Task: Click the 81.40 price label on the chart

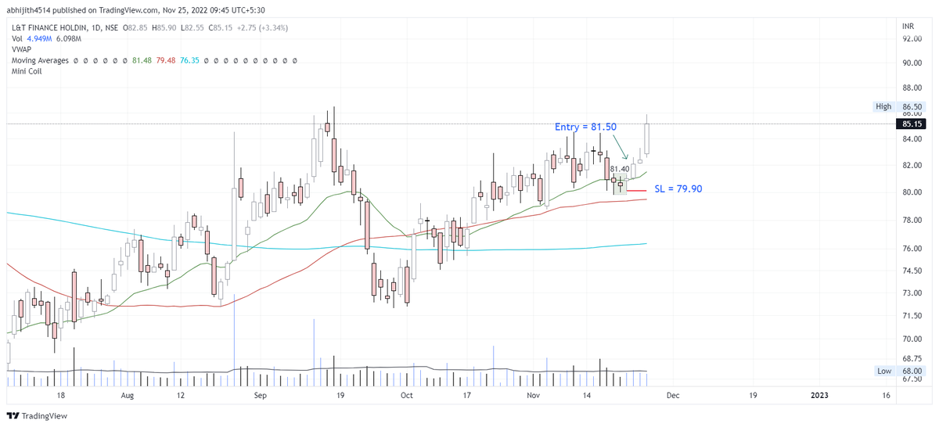Action: (x=620, y=169)
